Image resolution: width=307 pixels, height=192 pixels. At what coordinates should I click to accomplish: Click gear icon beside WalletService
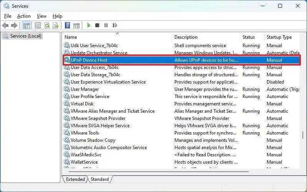pos(67,162)
